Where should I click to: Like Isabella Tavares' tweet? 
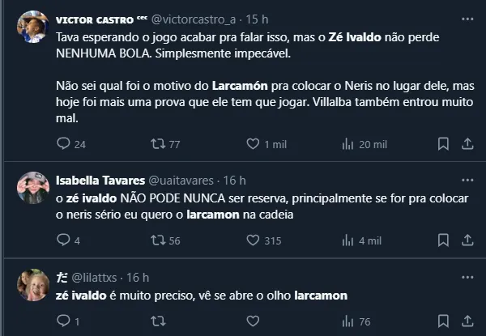[x=253, y=240]
